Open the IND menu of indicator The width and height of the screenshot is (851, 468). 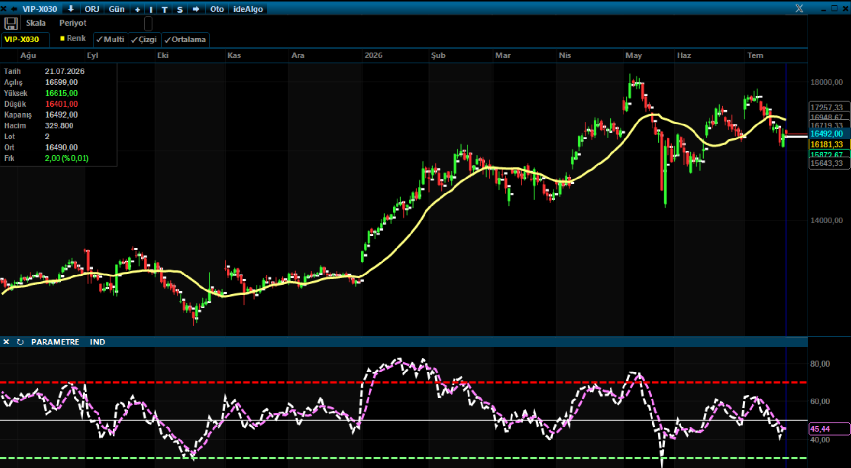click(98, 342)
